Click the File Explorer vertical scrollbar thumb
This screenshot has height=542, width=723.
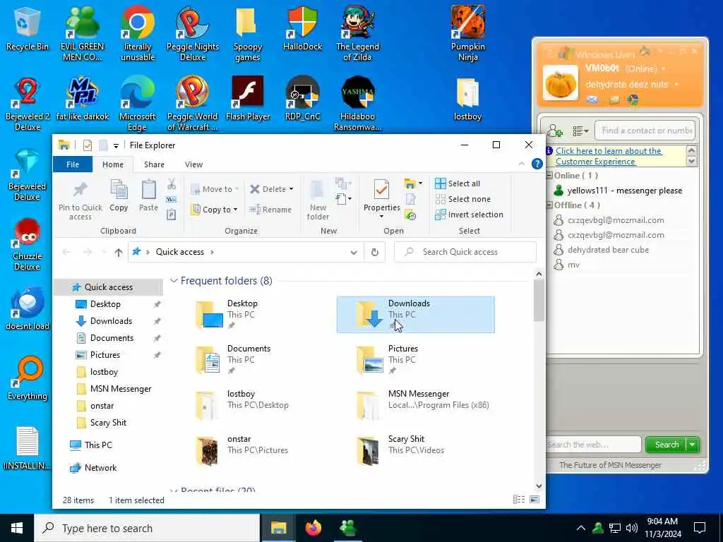539,299
